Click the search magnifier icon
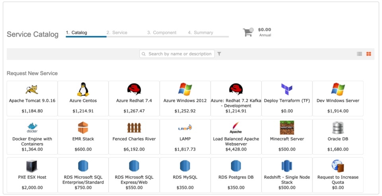382x196 pixels. click(144, 54)
